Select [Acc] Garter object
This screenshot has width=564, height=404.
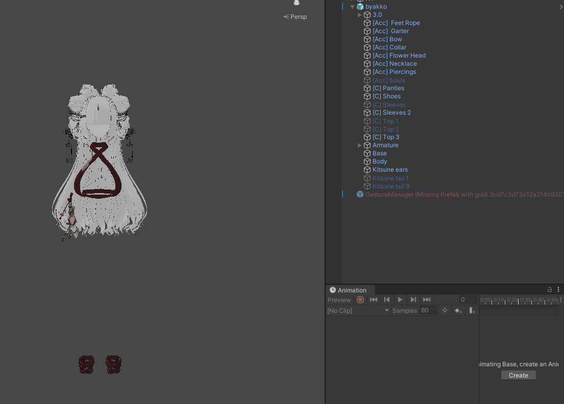pyautogui.click(x=390, y=31)
